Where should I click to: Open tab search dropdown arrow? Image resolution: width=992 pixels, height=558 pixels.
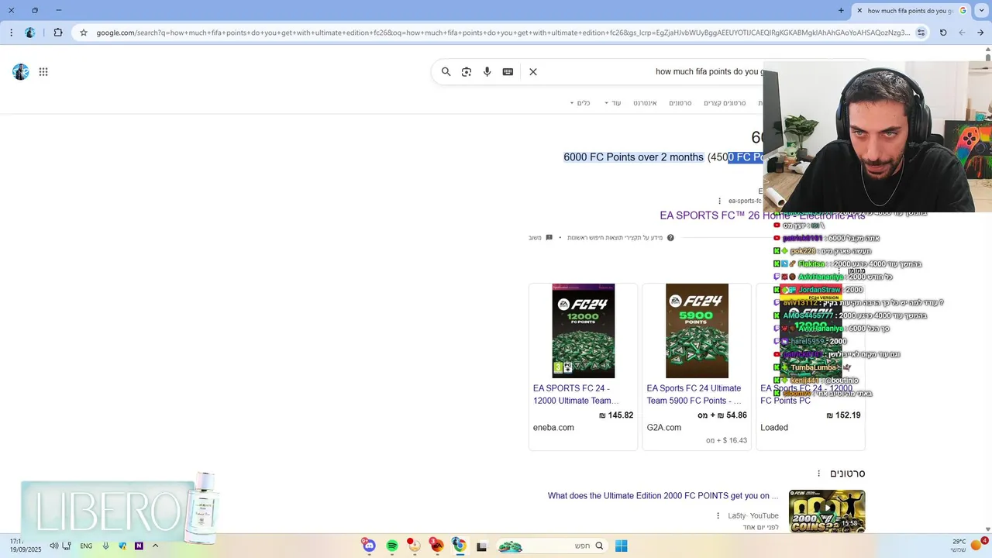tap(980, 10)
